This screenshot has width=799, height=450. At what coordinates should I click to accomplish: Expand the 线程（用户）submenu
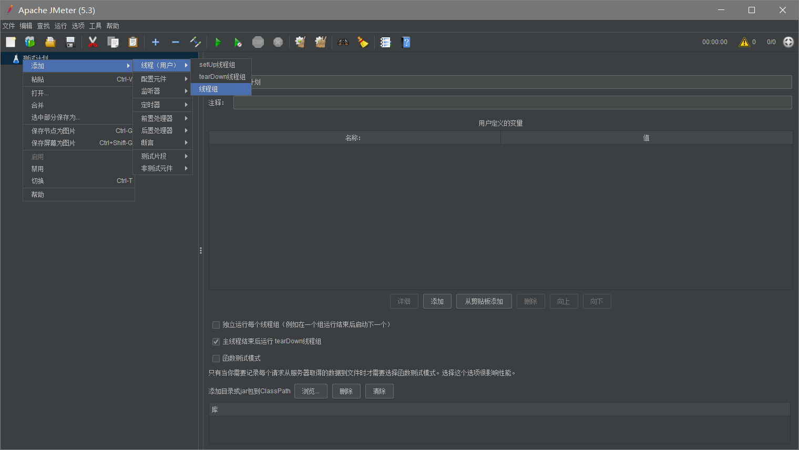tap(162, 65)
